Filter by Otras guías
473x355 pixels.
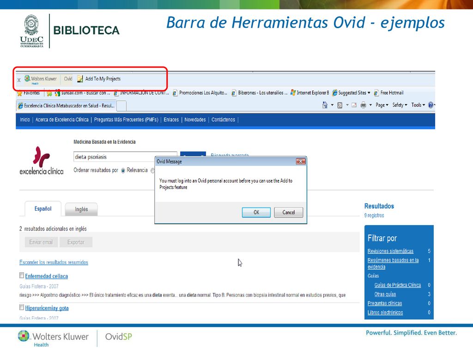(385, 294)
